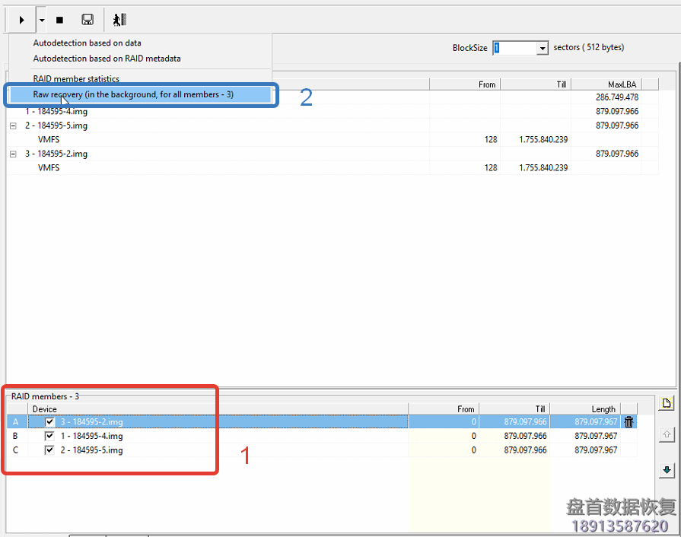Uncheck RAID member 1 - 184595-4.img
The image size is (681, 537).
(49, 436)
